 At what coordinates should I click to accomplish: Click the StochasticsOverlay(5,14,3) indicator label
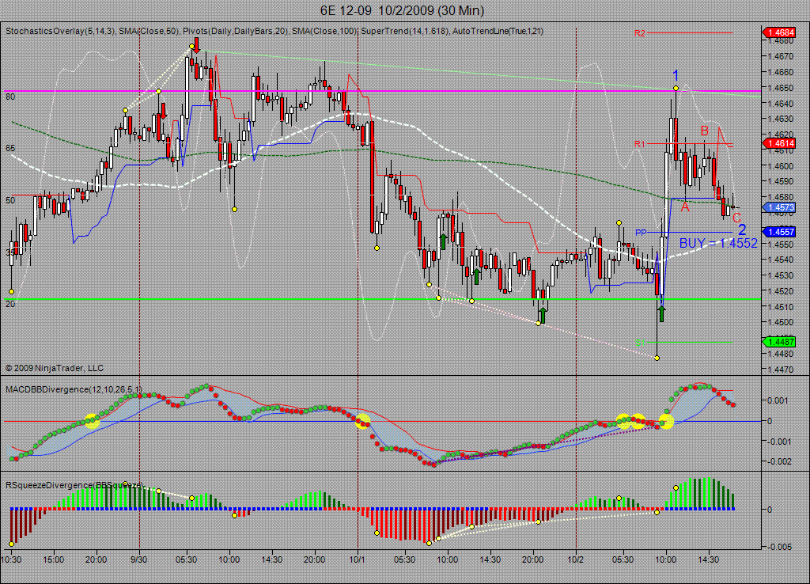point(62,31)
